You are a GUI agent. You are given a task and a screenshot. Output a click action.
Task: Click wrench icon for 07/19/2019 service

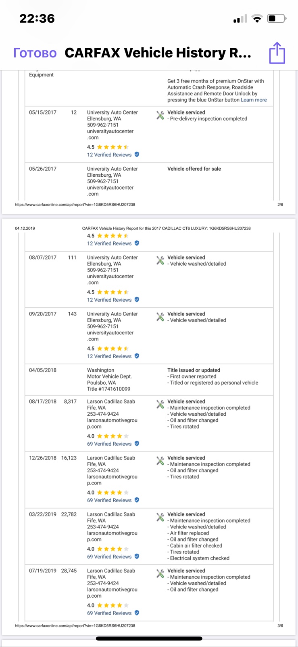(160, 573)
